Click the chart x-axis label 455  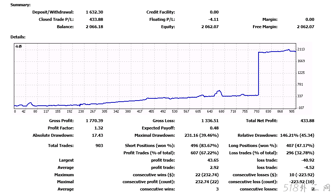tap(151, 111)
